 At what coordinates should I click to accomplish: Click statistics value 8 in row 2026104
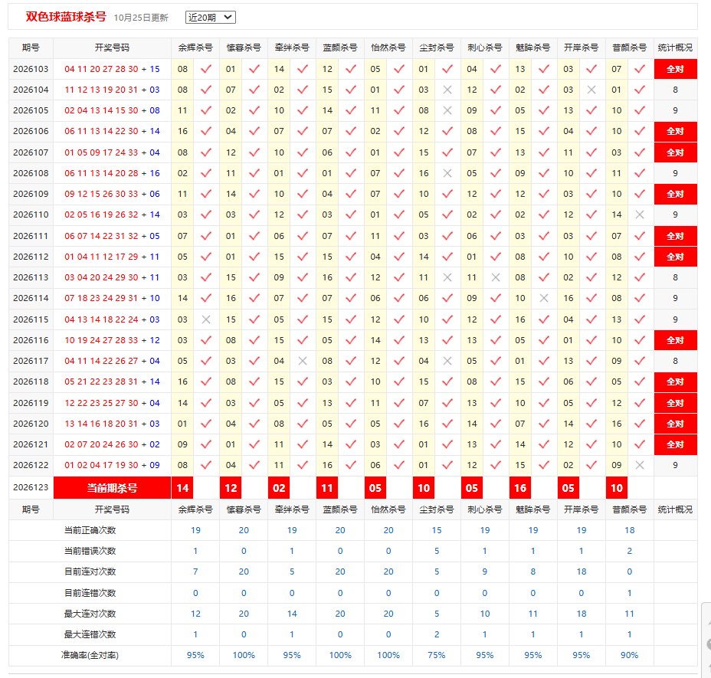pos(675,90)
